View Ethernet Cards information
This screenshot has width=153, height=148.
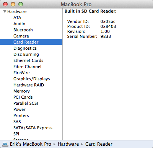(28, 60)
